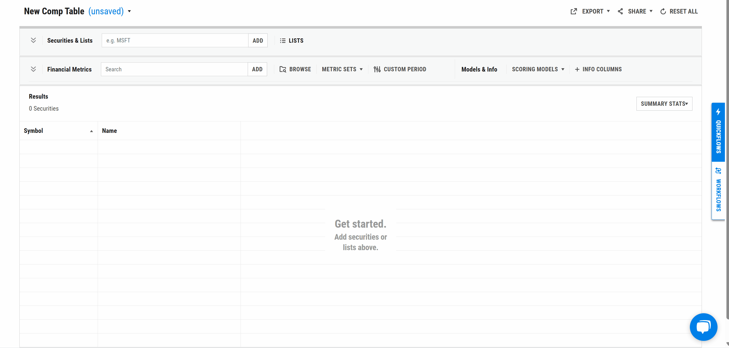Collapse the Financial Metrics section chevron
The height and width of the screenshot is (348, 729).
click(33, 69)
